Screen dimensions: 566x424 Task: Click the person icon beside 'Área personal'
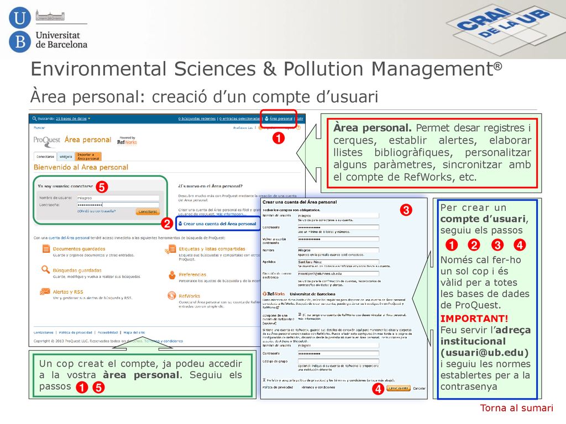[x=267, y=119]
